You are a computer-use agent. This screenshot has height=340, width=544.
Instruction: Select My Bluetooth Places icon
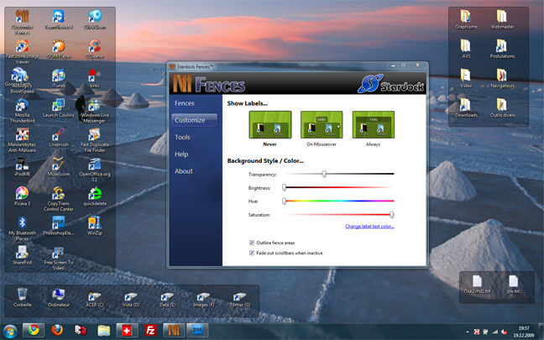(22, 228)
